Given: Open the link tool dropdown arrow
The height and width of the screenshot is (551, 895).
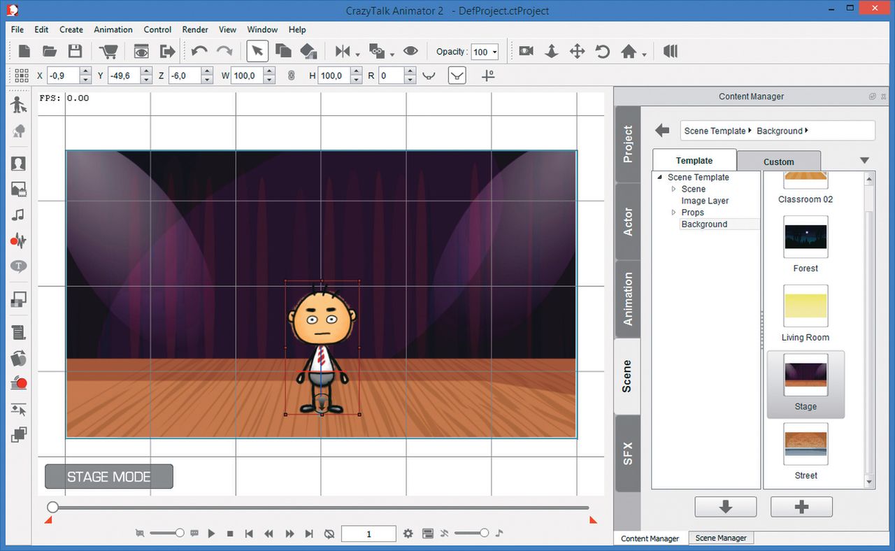Looking at the screenshot, I should pos(392,55).
